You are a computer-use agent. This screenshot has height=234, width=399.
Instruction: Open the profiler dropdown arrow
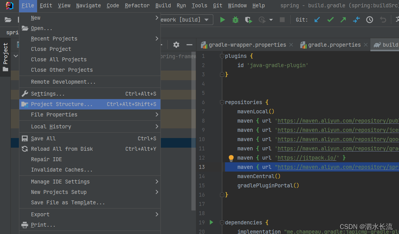point(271,20)
